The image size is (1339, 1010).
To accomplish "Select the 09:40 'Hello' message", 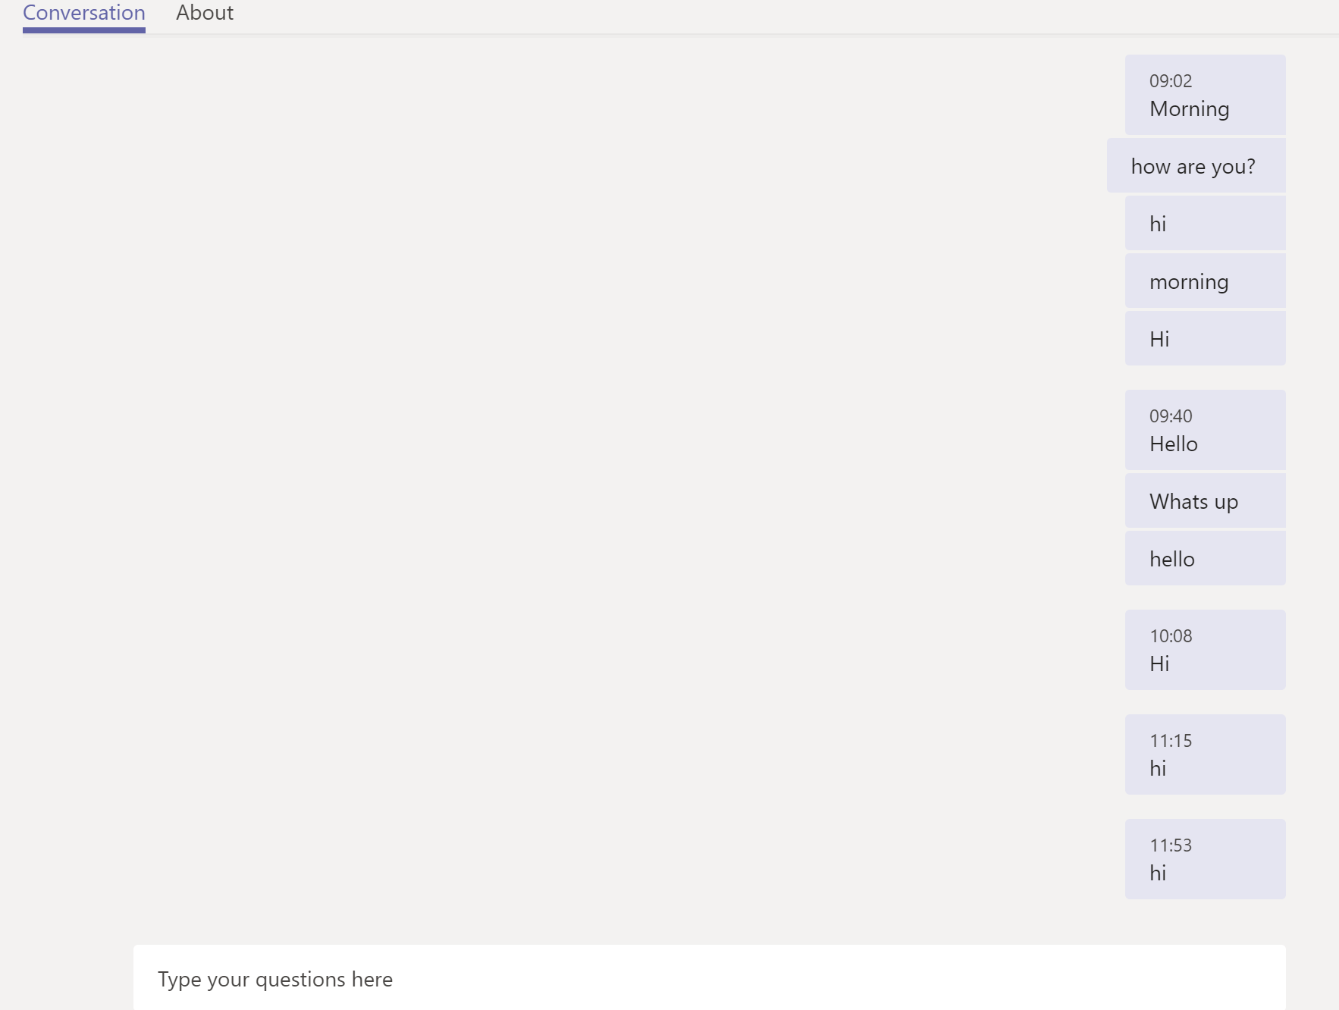I will coord(1206,430).
